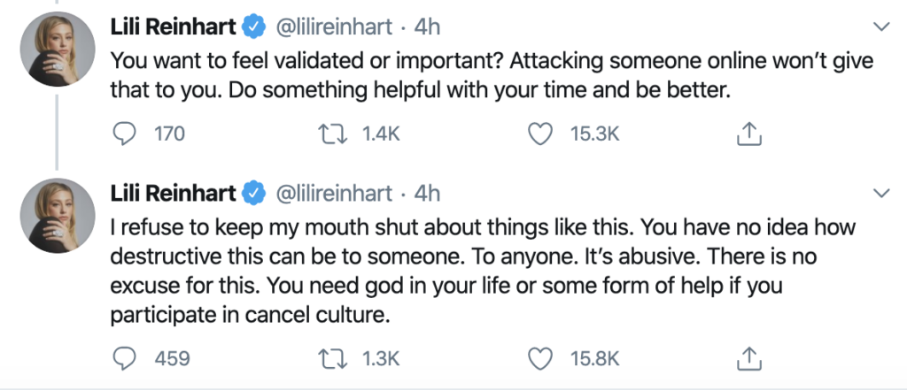Open Lili Reinhart's avatar on second tweet
Viewport: 907px width, 390px height.
(x=58, y=215)
